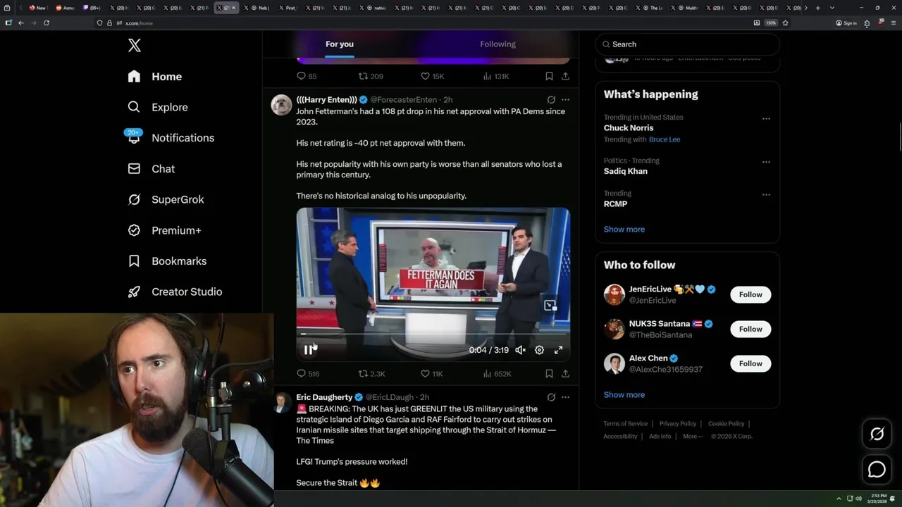Click the browser back arrow

pos(21,23)
